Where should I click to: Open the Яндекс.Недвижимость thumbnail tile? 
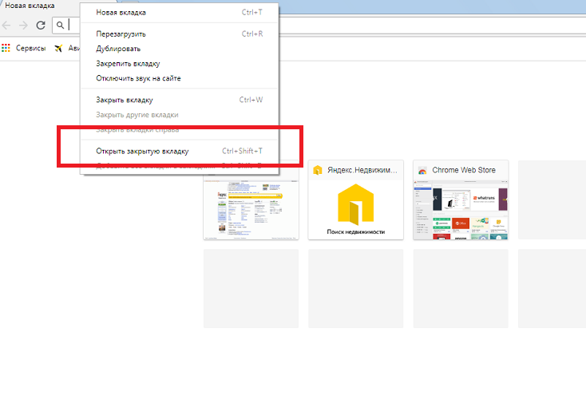coord(356,200)
